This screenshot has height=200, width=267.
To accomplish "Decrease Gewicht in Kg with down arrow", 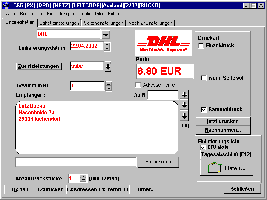I will [x=109, y=89].
